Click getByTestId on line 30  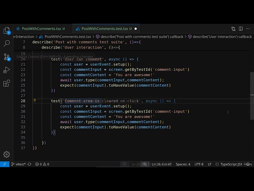tap(138, 111)
